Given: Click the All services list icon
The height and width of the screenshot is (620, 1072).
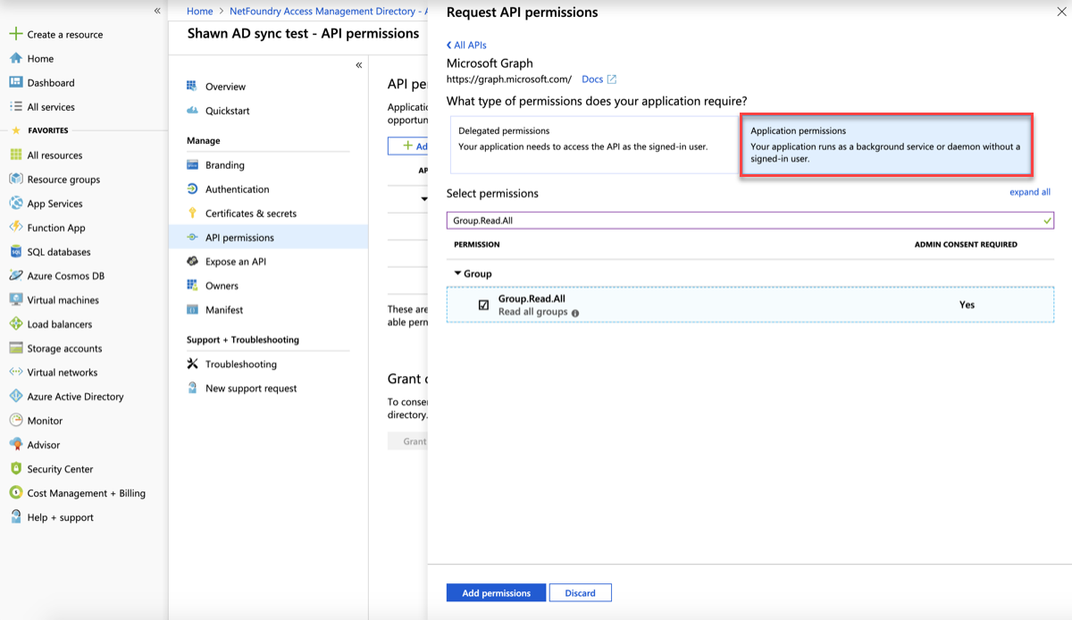Looking at the screenshot, I should point(15,106).
